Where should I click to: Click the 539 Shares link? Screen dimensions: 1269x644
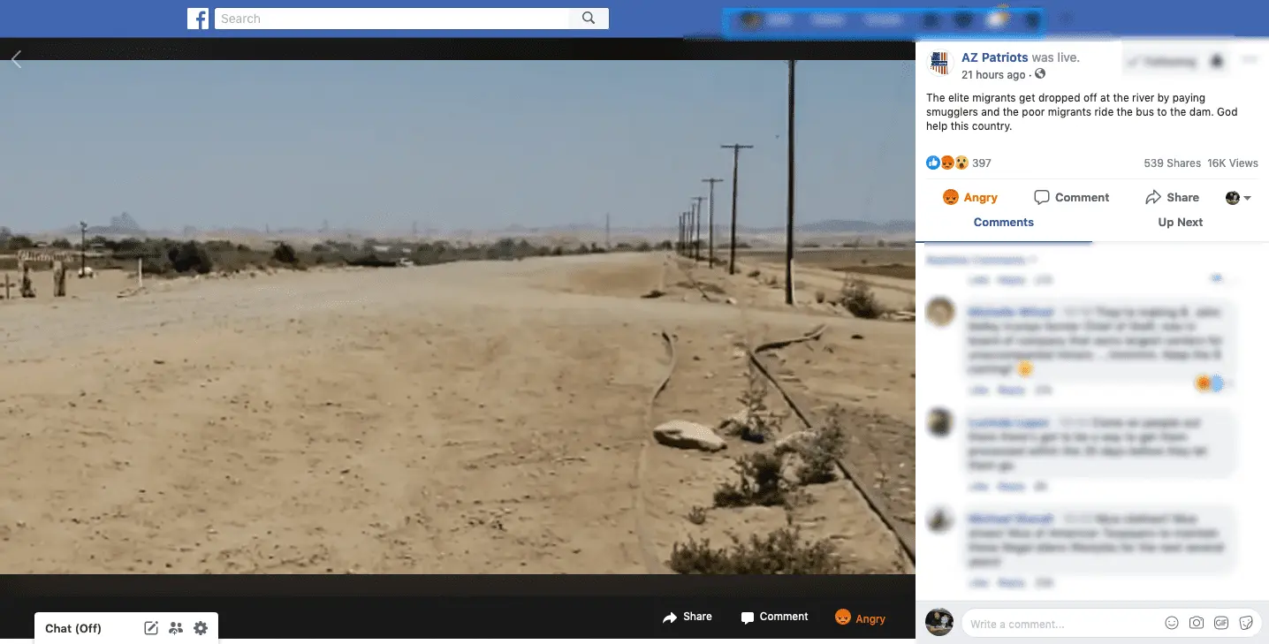coord(1172,163)
